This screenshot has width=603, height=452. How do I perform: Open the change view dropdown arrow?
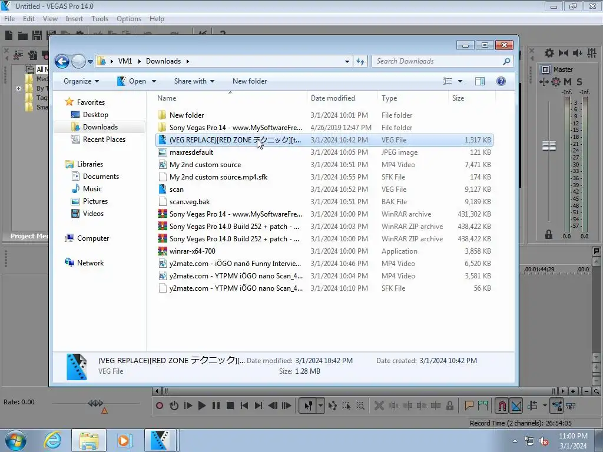460,81
